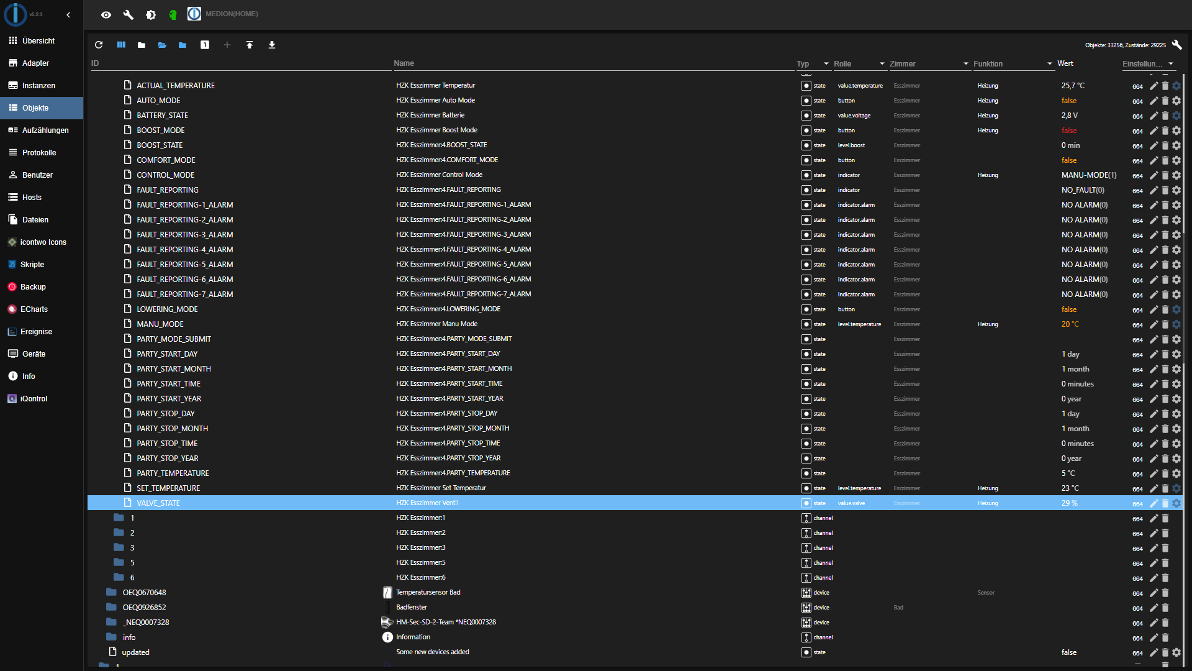Open custom settings for BOOST_STATE
This screenshot has height=671, width=1192.
click(x=1176, y=145)
